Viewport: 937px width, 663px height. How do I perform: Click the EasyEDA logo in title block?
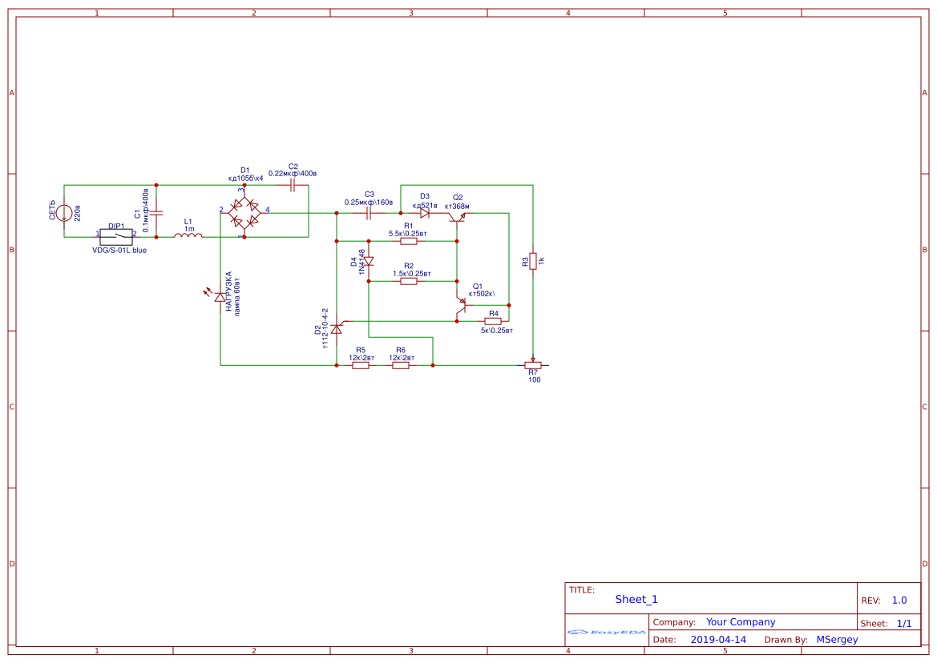[607, 632]
